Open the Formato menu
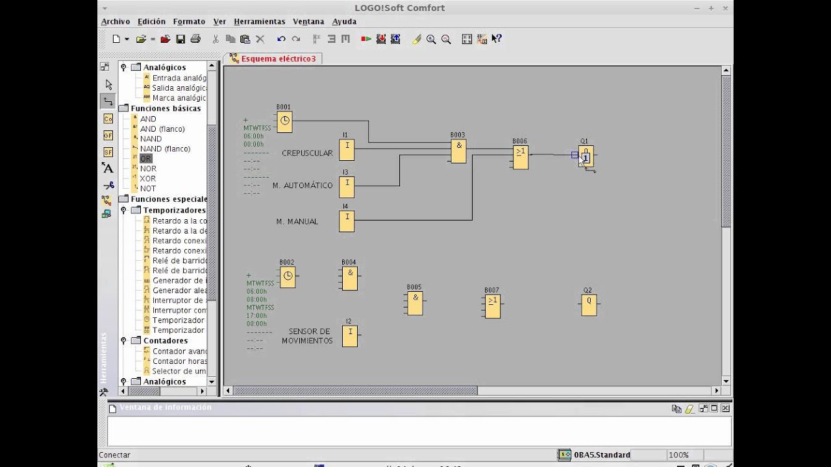Image resolution: width=831 pixels, height=467 pixels. pos(189,21)
